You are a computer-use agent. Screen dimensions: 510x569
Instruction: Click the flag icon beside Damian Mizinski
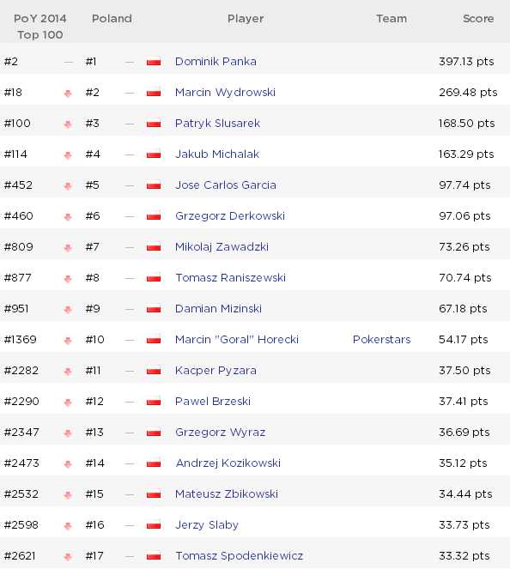[x=154, y=308]
